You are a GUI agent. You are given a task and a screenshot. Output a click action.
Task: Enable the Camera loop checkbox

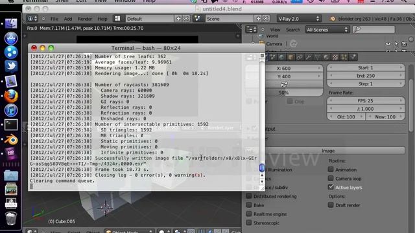[x=331, y=179]
